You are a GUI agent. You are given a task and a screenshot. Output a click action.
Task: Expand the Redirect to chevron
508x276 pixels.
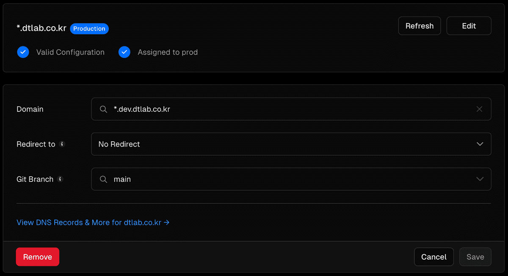click(480, 144)
